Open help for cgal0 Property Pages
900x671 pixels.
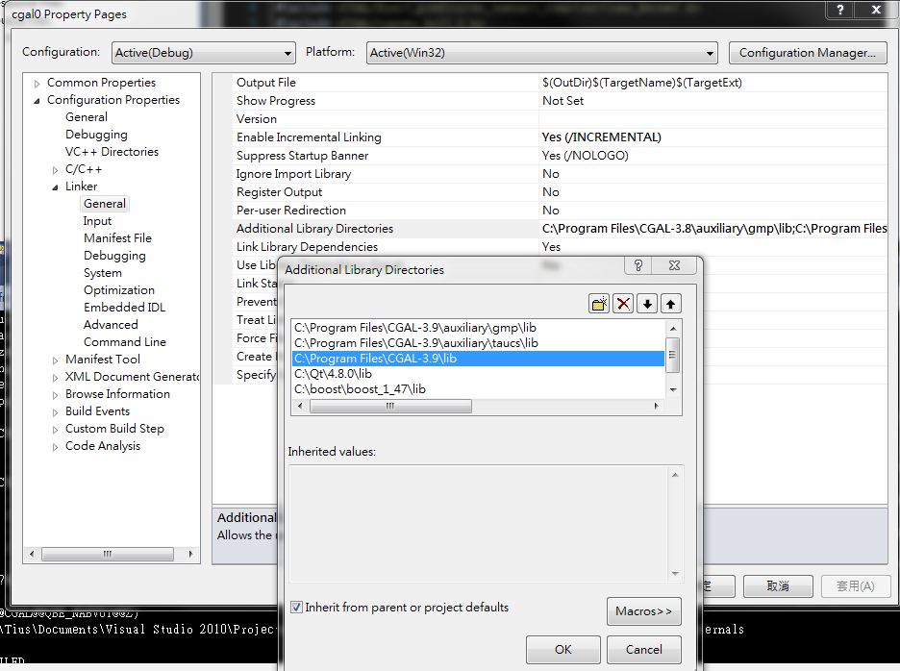click(840, 10)
